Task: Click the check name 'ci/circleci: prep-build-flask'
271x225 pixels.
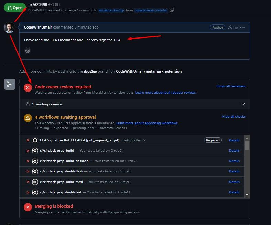Action: (x=61, y=171)
